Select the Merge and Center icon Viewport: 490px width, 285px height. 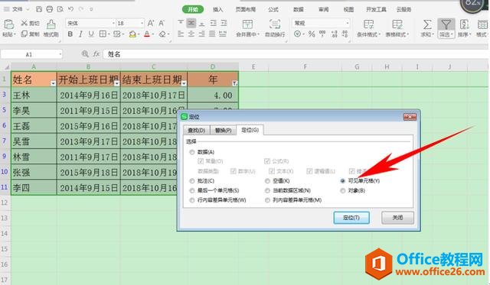(x=247, y=24)
